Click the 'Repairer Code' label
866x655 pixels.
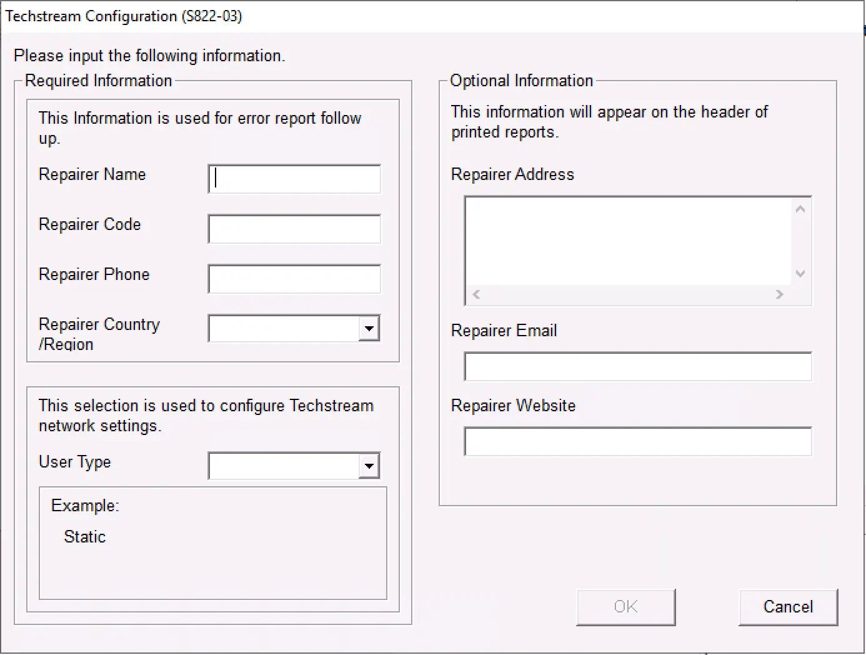pyautogui.click(x=89, y=224)
